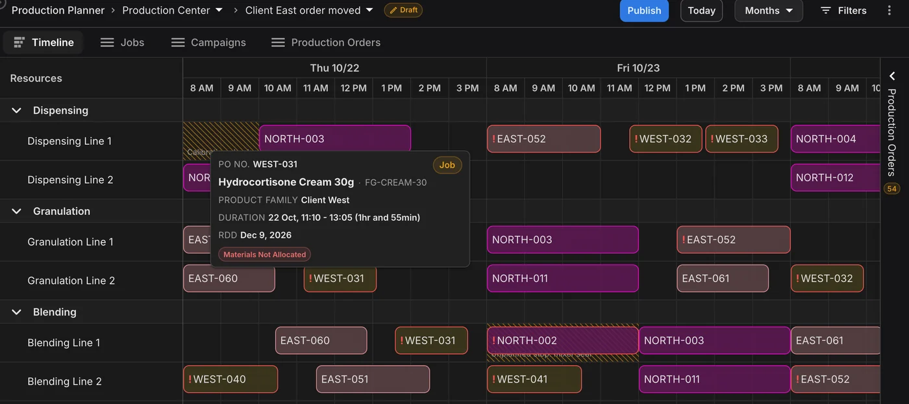Open the Production Orders tab
The height and width of the screenshot is (404, 909).
click(326, 42)
